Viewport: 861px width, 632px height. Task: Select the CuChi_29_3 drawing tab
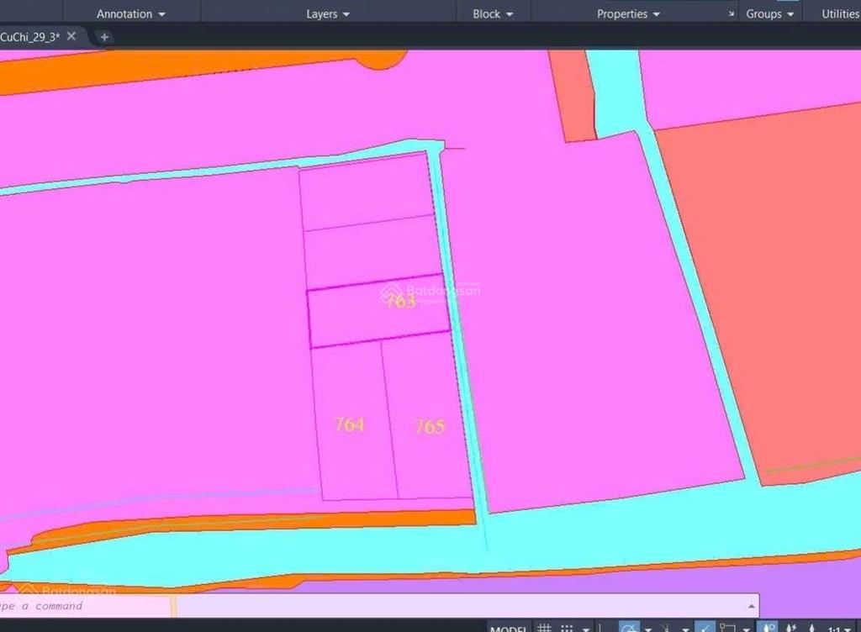34,36
